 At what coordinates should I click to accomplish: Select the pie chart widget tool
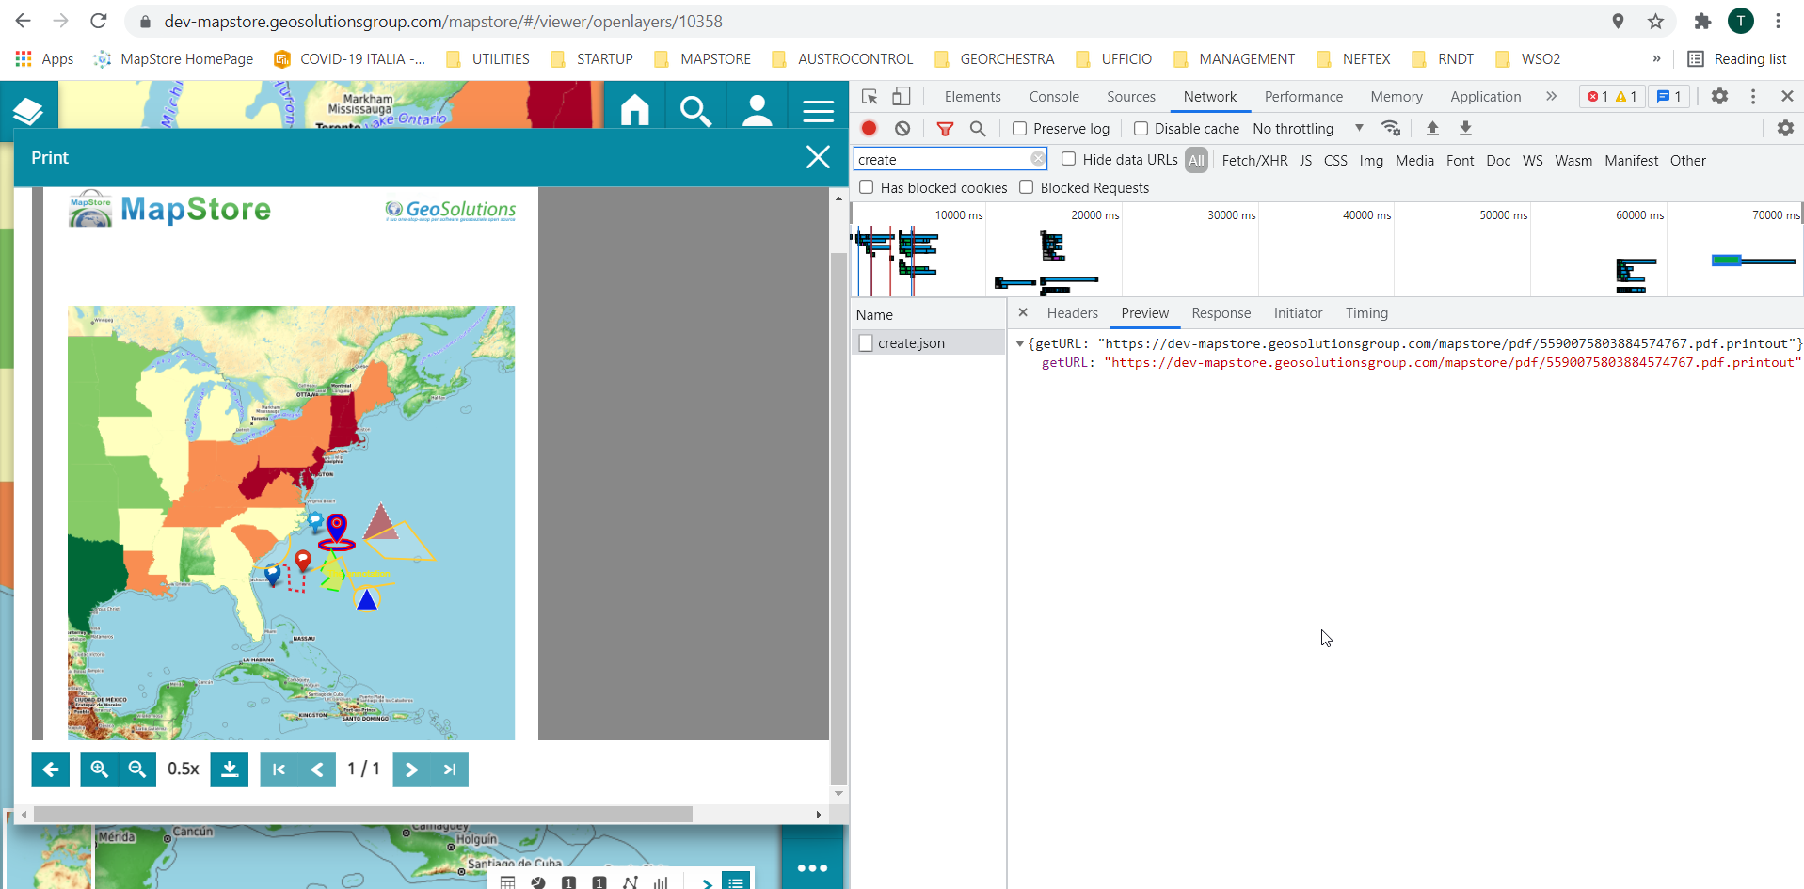[538, 882]
